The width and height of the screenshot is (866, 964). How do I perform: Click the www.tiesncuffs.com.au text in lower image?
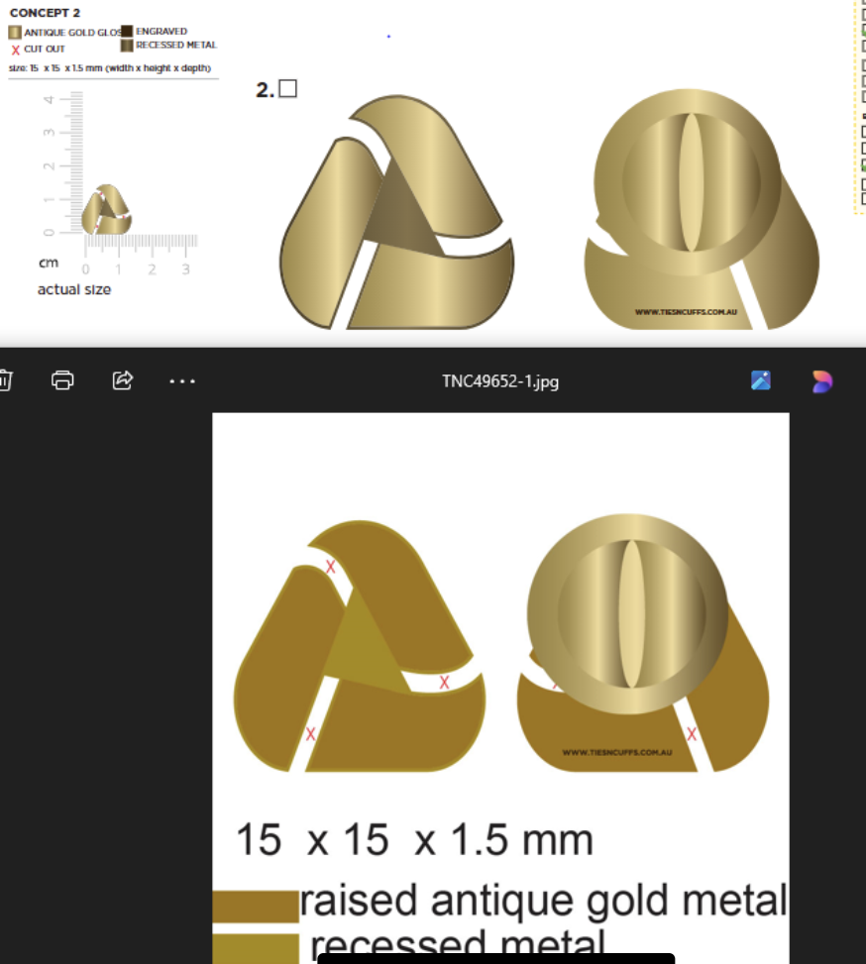tap(616, 752)
